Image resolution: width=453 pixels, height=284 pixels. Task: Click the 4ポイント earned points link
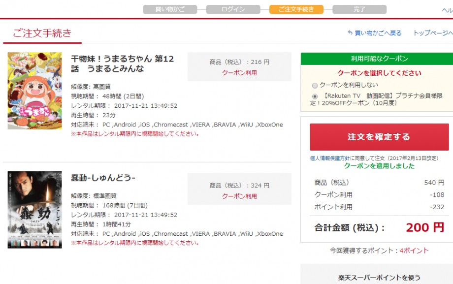414,251
